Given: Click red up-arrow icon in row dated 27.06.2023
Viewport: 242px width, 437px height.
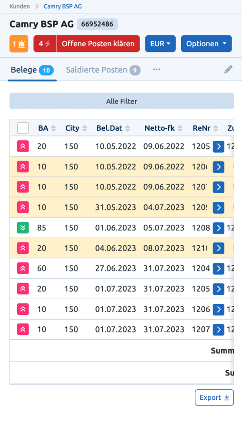Looking at the screenshot, I should coord(23,269).
